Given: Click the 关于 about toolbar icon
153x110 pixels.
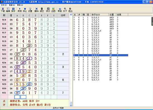Looking at the screenshot, I should 65,10.
